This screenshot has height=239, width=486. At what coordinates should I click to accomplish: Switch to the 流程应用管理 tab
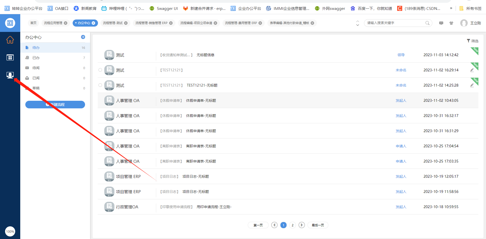pyautogui.click(x=53, y=23)
